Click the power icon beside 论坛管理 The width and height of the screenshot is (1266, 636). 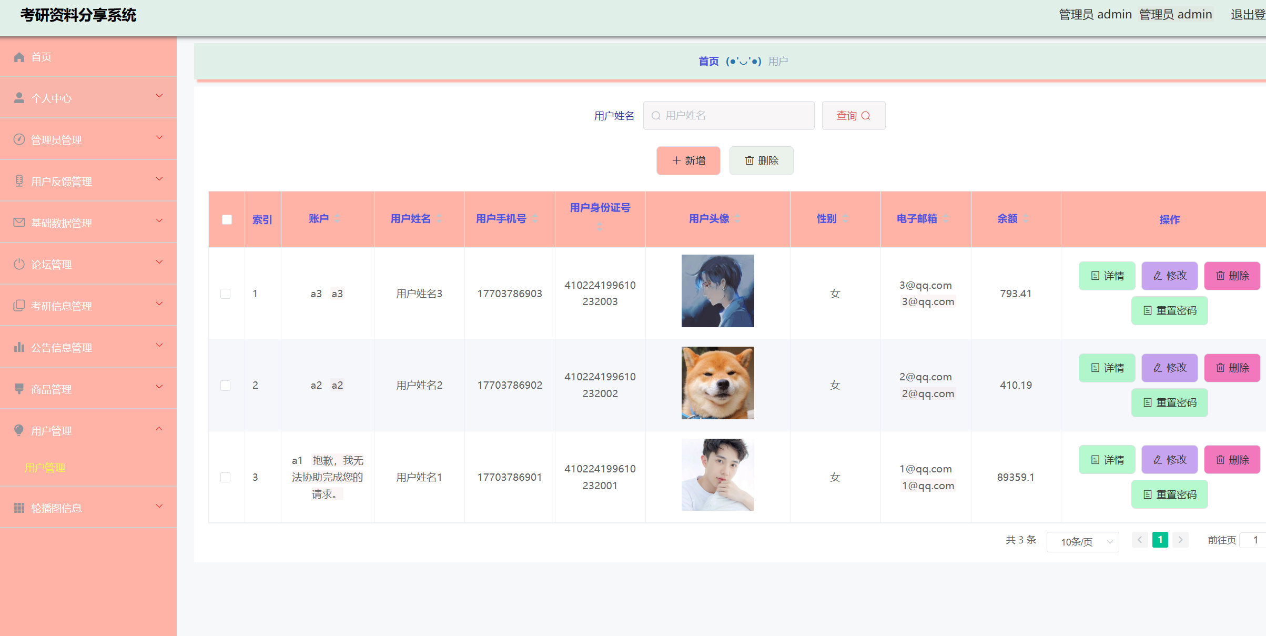click(19, 264)
